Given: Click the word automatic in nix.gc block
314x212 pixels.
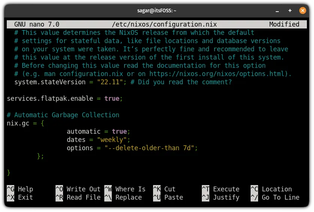Looking at the screenshot, I should (84, 131).
